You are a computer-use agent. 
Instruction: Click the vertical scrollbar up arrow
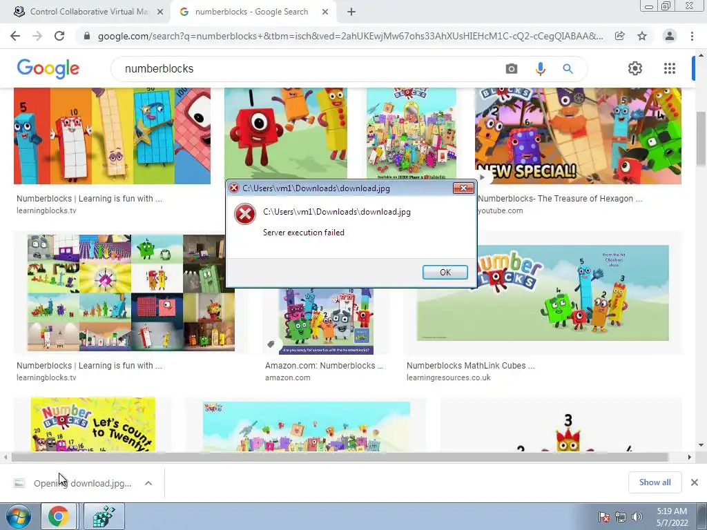(701, 55)
